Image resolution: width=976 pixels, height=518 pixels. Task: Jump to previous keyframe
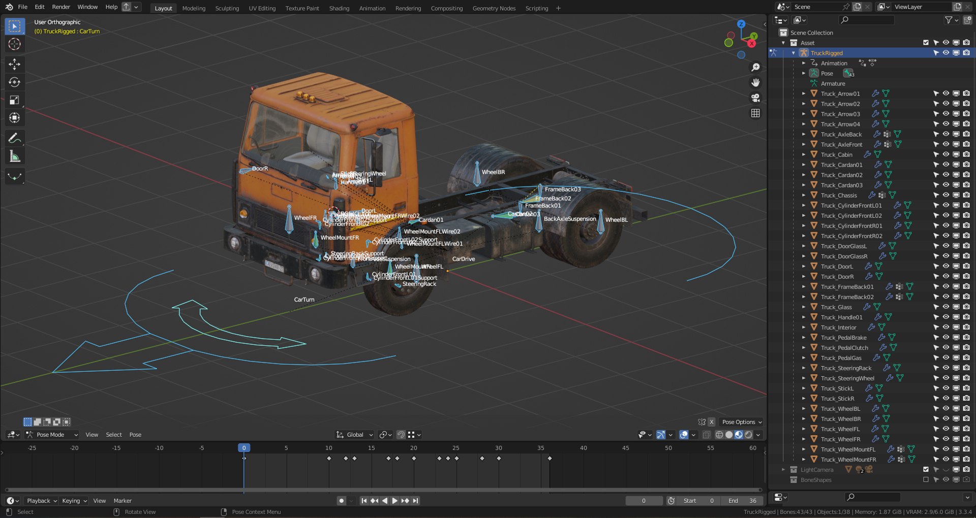tap(375, 501)
